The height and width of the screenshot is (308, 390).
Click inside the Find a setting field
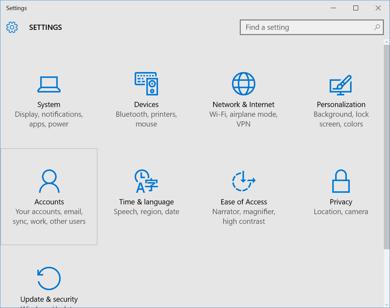tap(311, 27)
